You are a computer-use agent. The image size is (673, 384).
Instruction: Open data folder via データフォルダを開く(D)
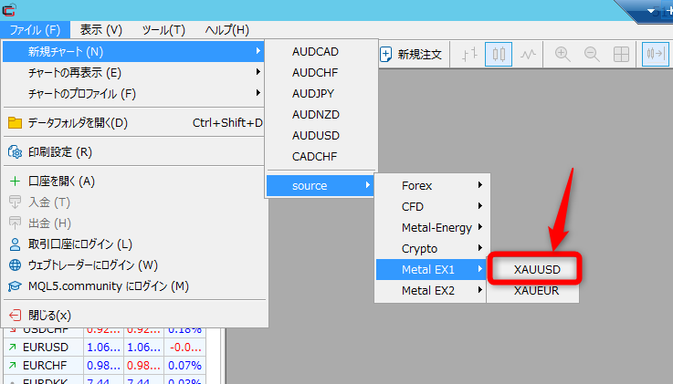(x=133, y=123)
